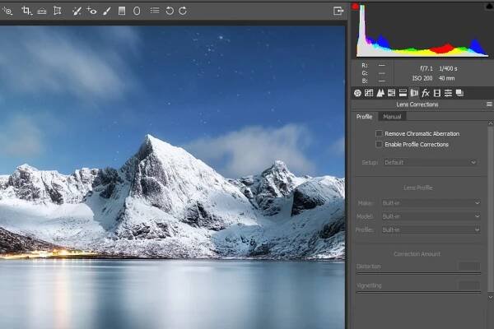Viewport: 494px width, 329px height.
Task: Select the Profile tab
Action: [364, 117]
